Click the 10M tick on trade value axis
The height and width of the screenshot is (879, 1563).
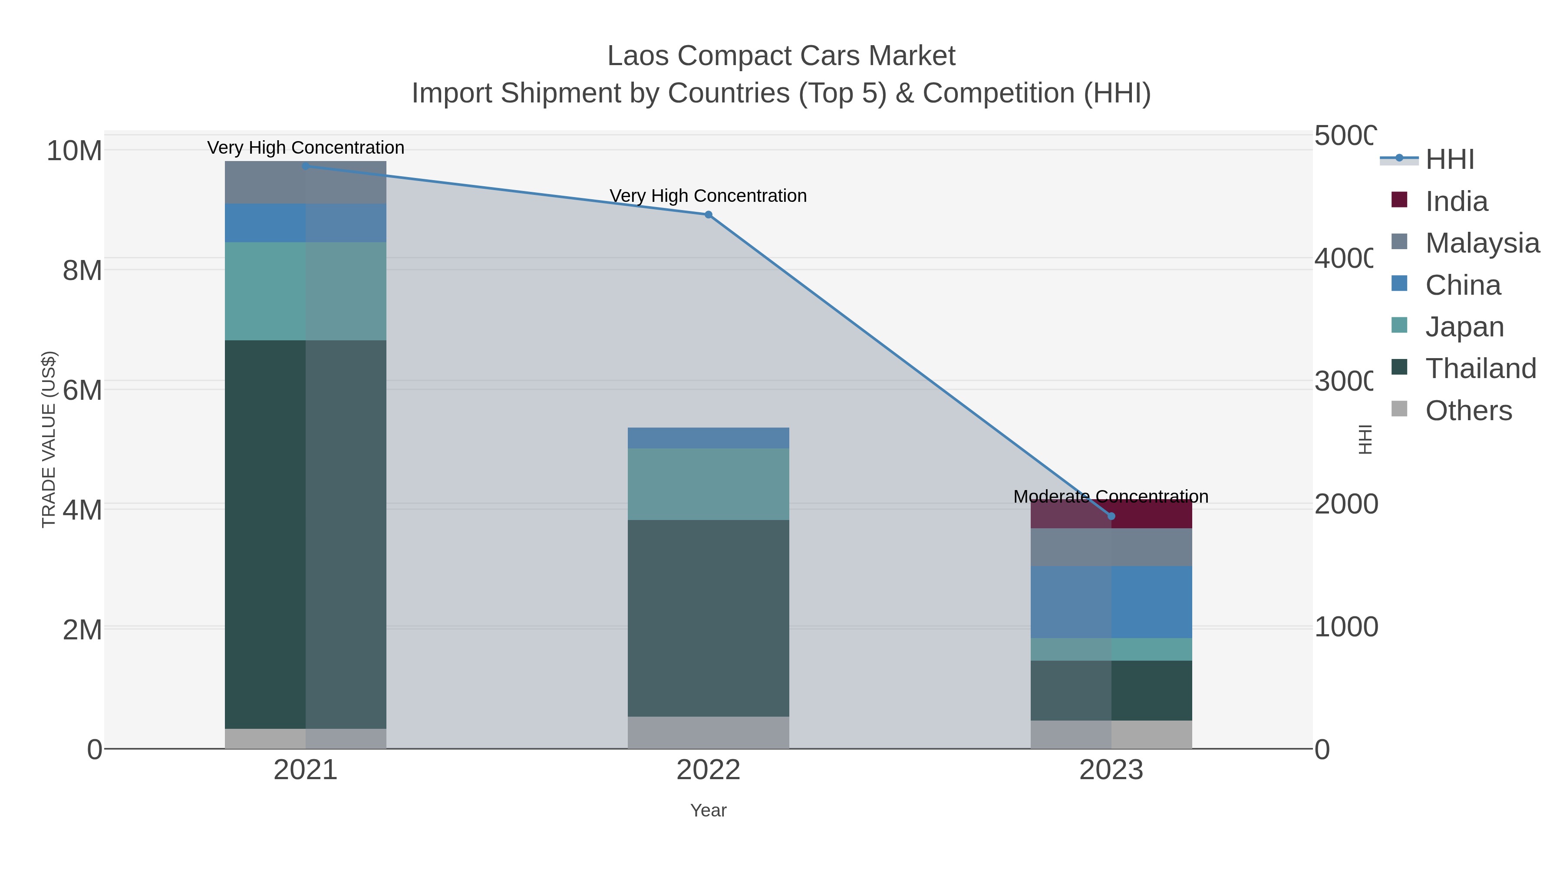point(74,151)
